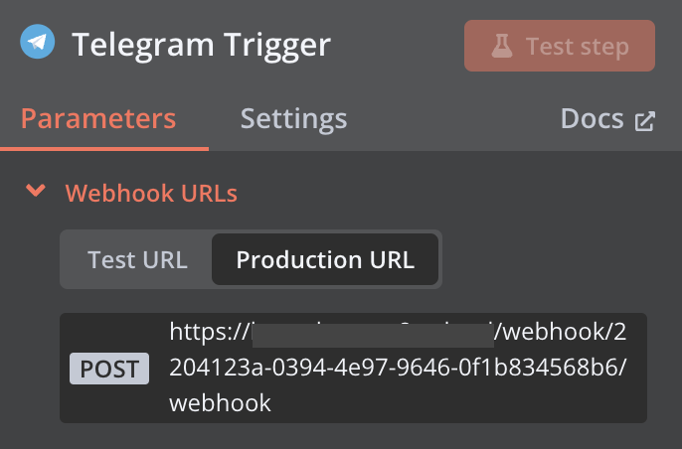Click the Telegram Trigger node title
This screenshot has width=682, height=449.
click(201, 45)
